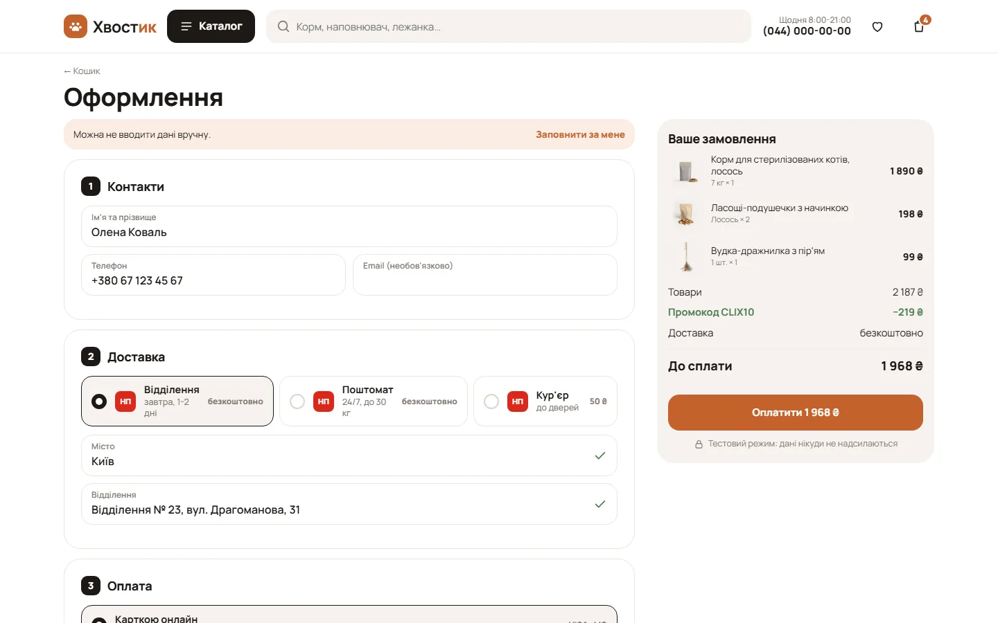998x623 pixels.
Task: Click the lock icon near test mode note
Action: pyautogui.click(x=699, y=444)
